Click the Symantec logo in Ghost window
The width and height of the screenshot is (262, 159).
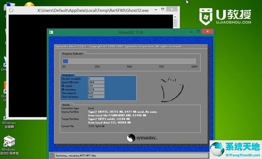(142, 138)
